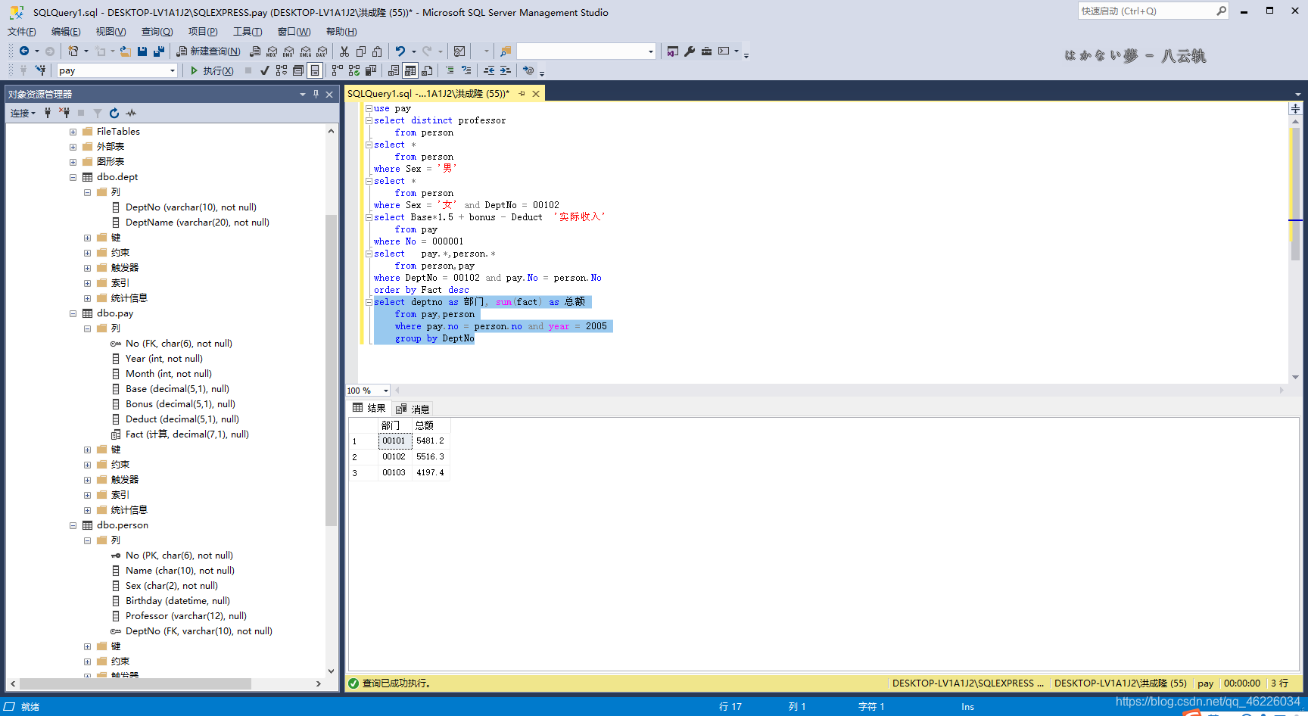Undo the last edit

point(400,51)
